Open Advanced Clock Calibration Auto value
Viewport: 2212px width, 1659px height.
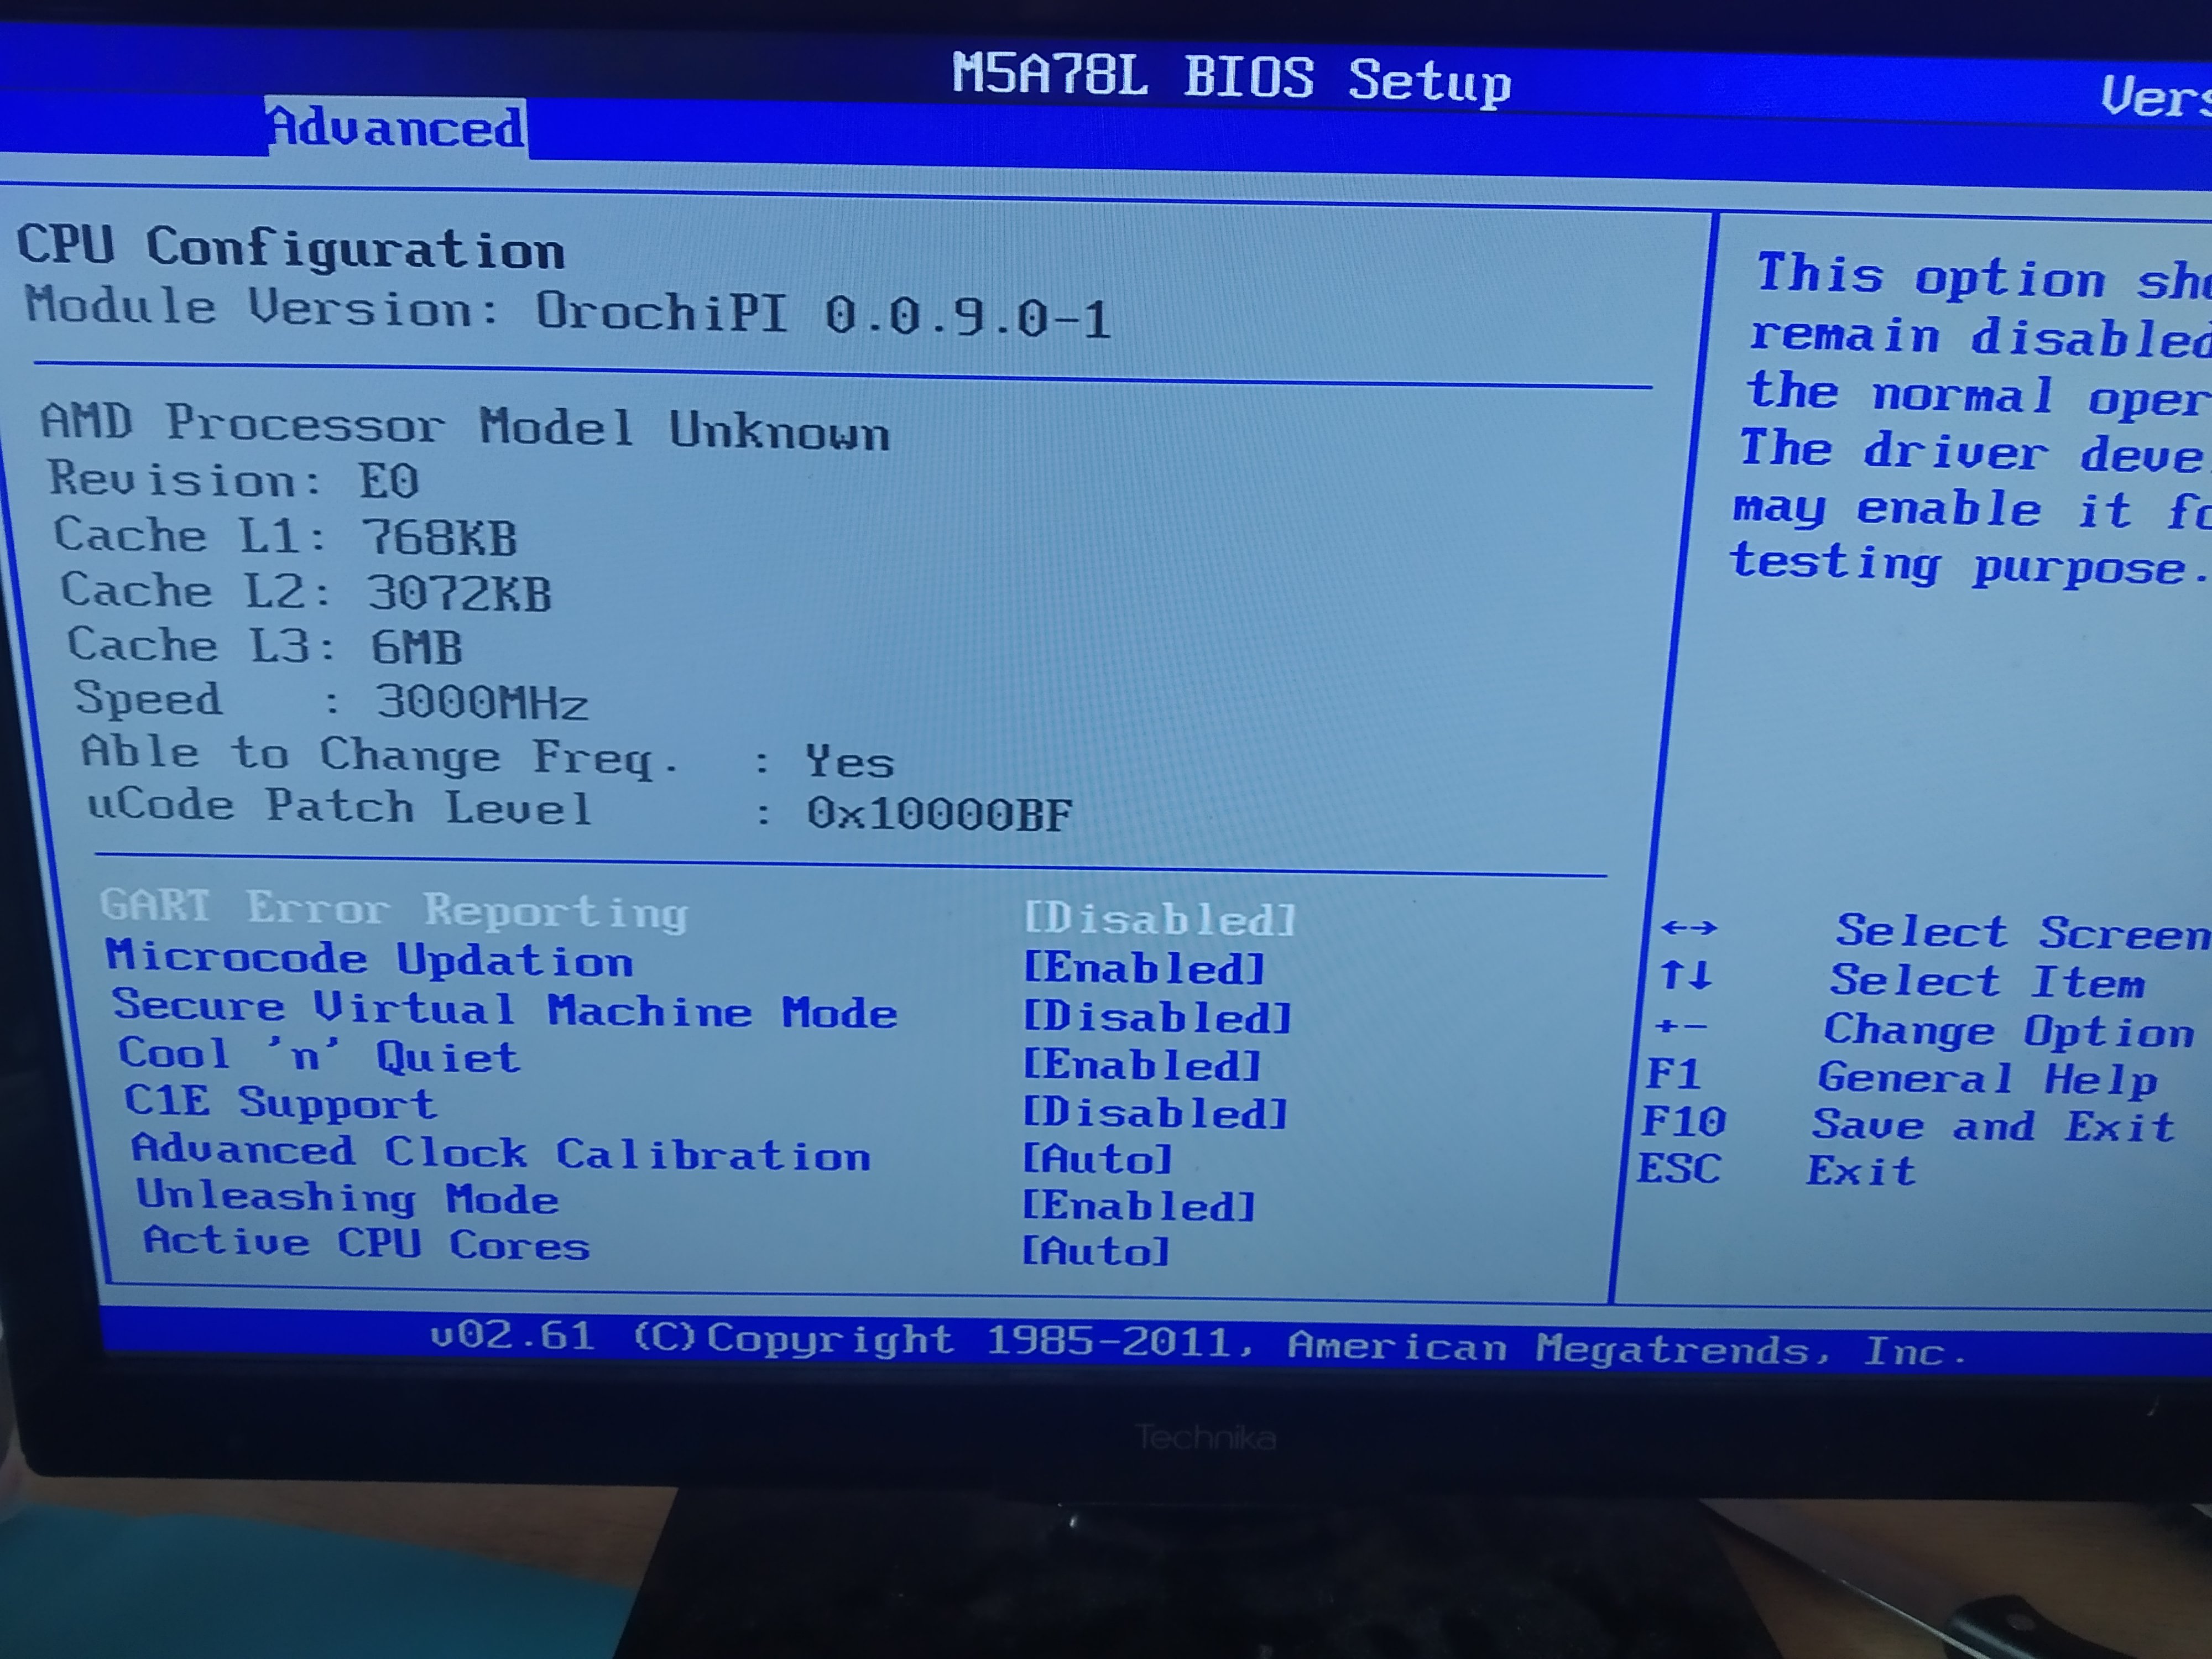pos(1097,1159)
